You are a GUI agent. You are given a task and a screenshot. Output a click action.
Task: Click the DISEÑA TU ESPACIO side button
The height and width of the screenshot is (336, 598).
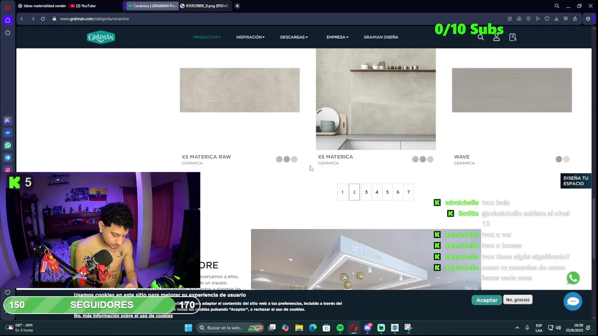tap(576, 181)
